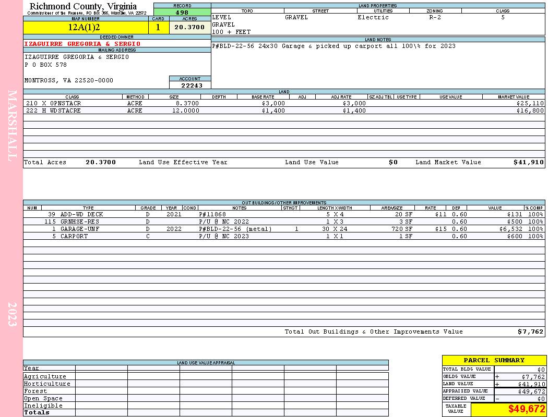This screenshot has height=417, width=548.
Task: Click Land Use Value $0
Action: pyautogui.click(x=393, y=162)
